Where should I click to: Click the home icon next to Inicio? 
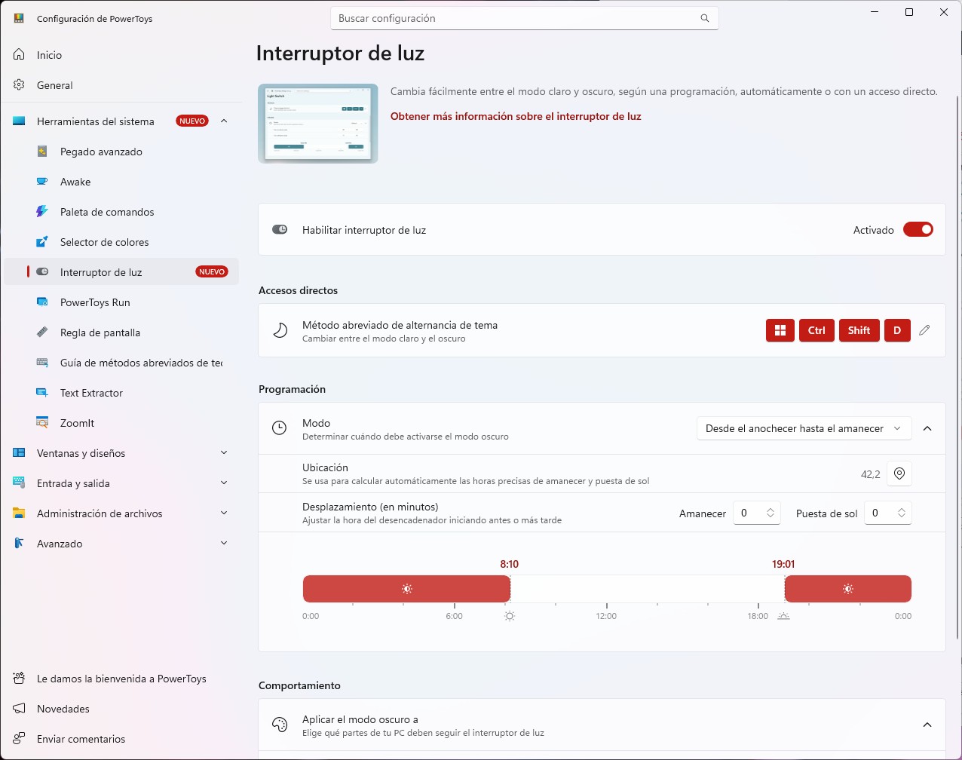click(20, 55)
